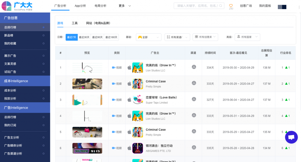Open 所有国家 country dropdown
Screen dimensions: 301x162
(x=247, y=37)
